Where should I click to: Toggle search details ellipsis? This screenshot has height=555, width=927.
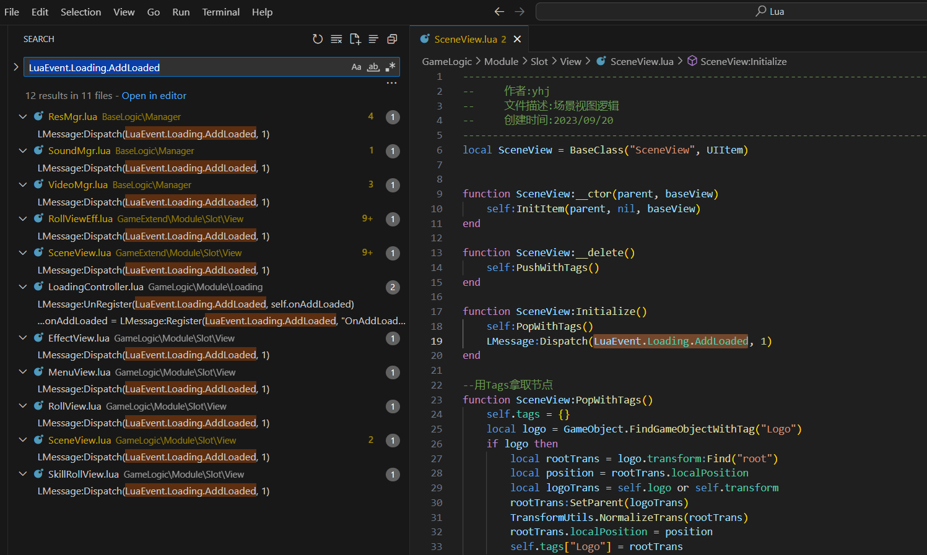(x=391, y=83)
